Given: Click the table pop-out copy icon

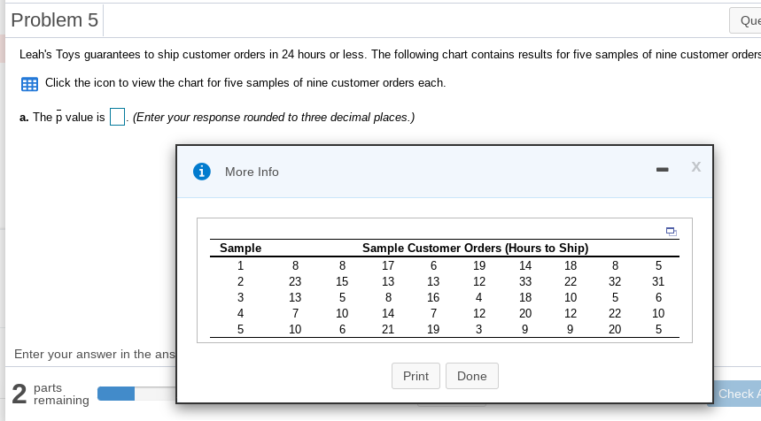Looking at the screenshot, I should [672, 232].
